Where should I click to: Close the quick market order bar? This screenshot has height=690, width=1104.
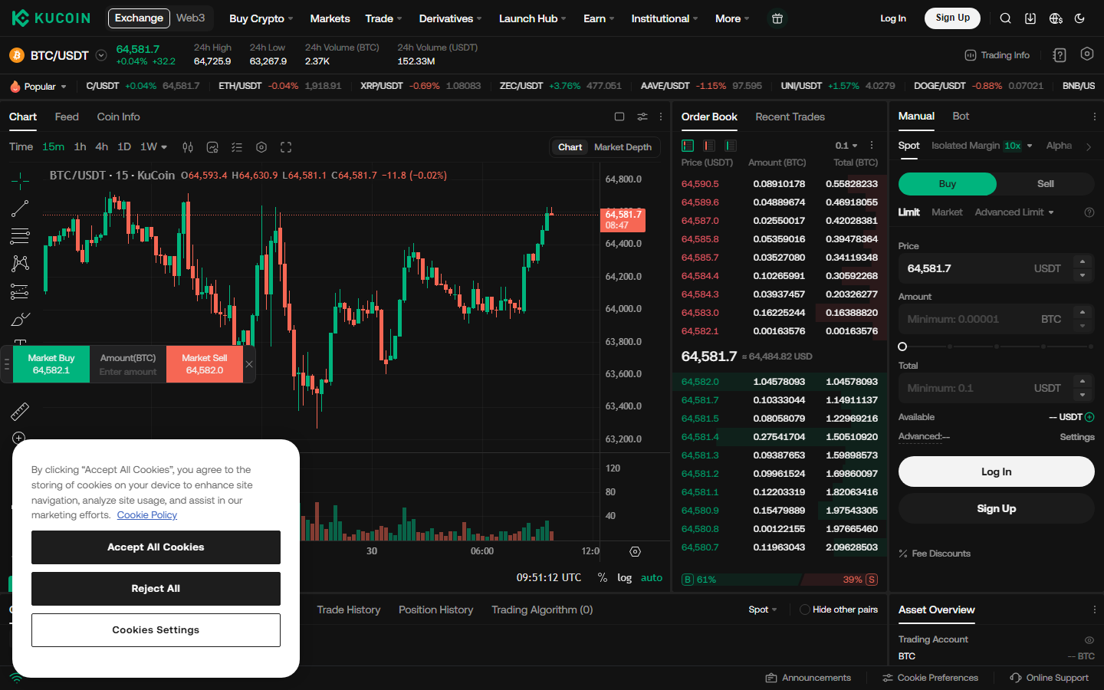click(249, 364)
